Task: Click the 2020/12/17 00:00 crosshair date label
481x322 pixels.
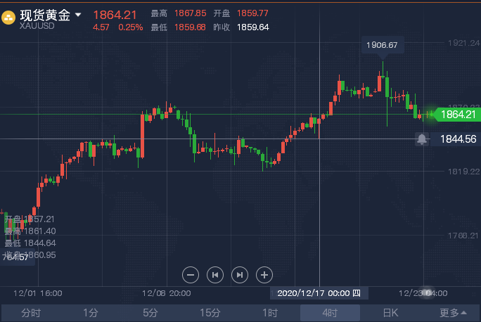Action: point(319,293)
